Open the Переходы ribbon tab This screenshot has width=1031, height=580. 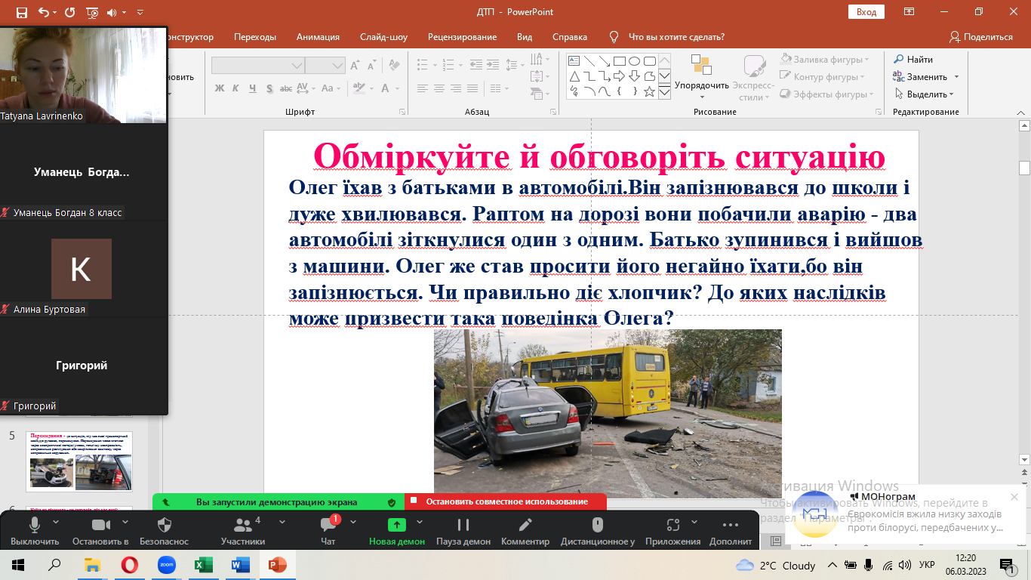[255, 37]
